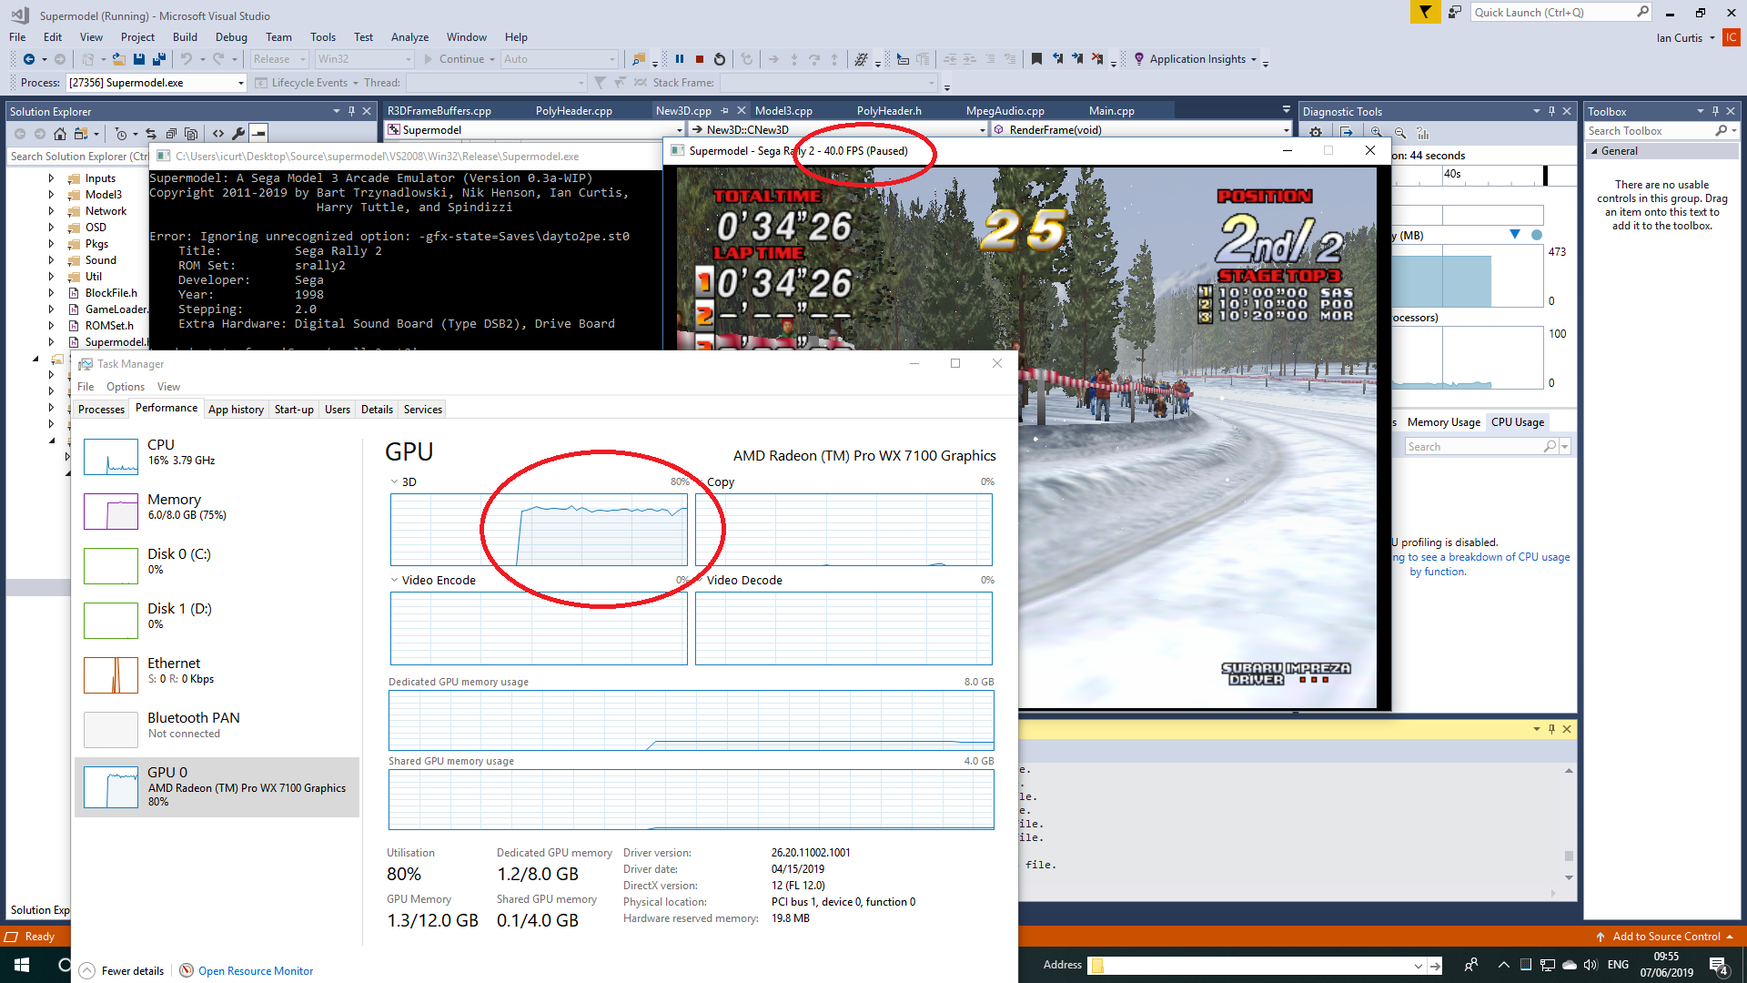Open the Debug menu
The height and width of the screenshot is (983, 1747).
coord(231,37)
